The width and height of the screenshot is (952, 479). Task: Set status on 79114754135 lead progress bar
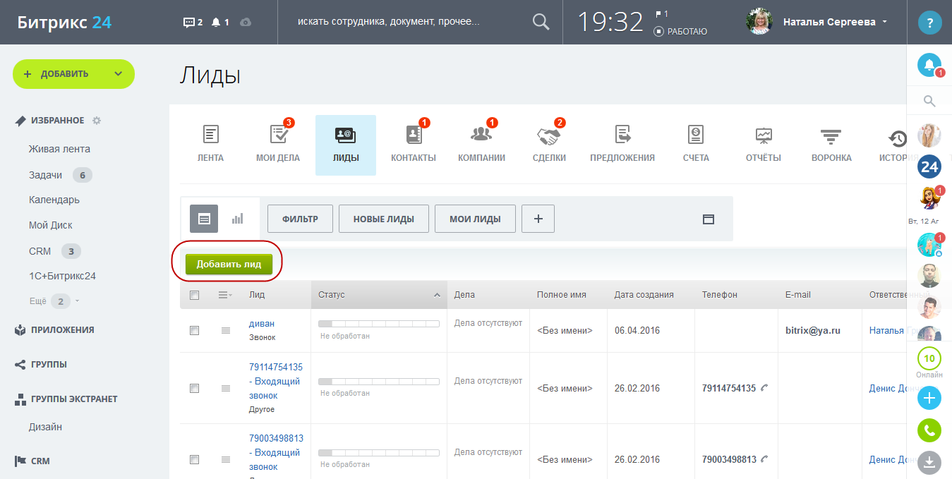point(379,382)
